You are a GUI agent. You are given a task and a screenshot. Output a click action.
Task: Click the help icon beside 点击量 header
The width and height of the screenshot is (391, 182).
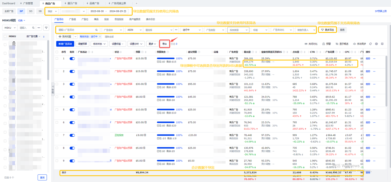coord(301,52)
